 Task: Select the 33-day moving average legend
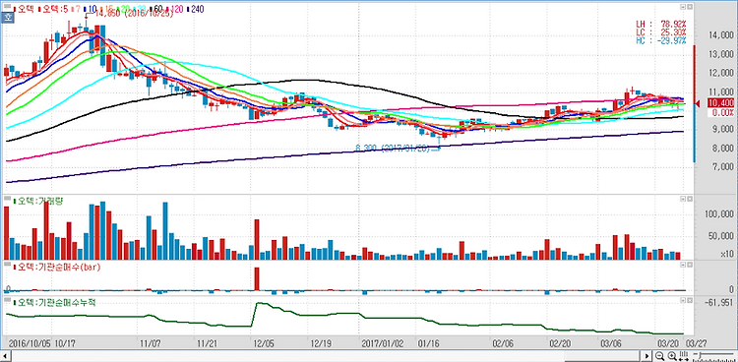pyautogui.click(x=141, y=9)
